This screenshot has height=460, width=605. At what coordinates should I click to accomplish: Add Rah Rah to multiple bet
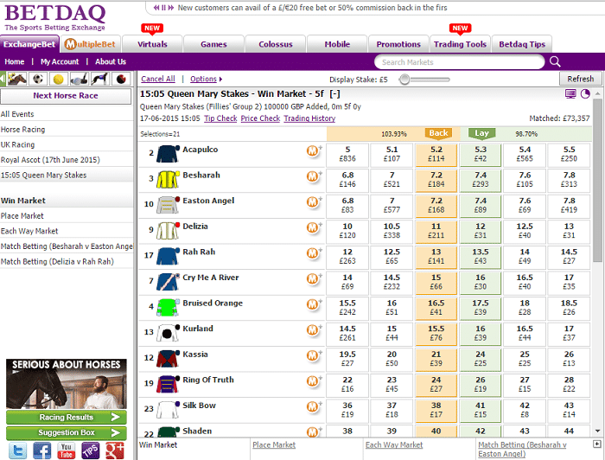point(314,253)
